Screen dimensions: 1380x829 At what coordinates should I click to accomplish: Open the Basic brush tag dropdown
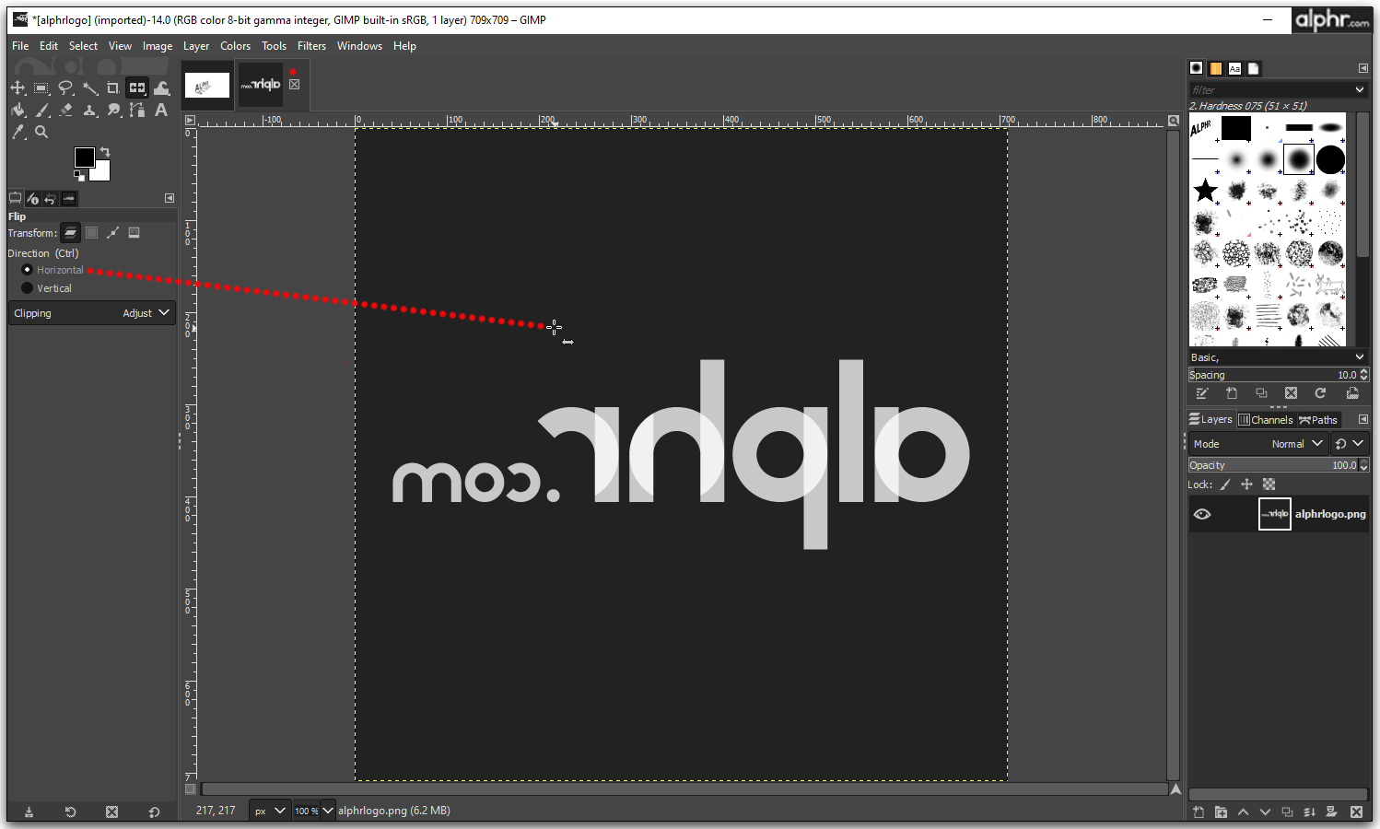coord(1278,357)
